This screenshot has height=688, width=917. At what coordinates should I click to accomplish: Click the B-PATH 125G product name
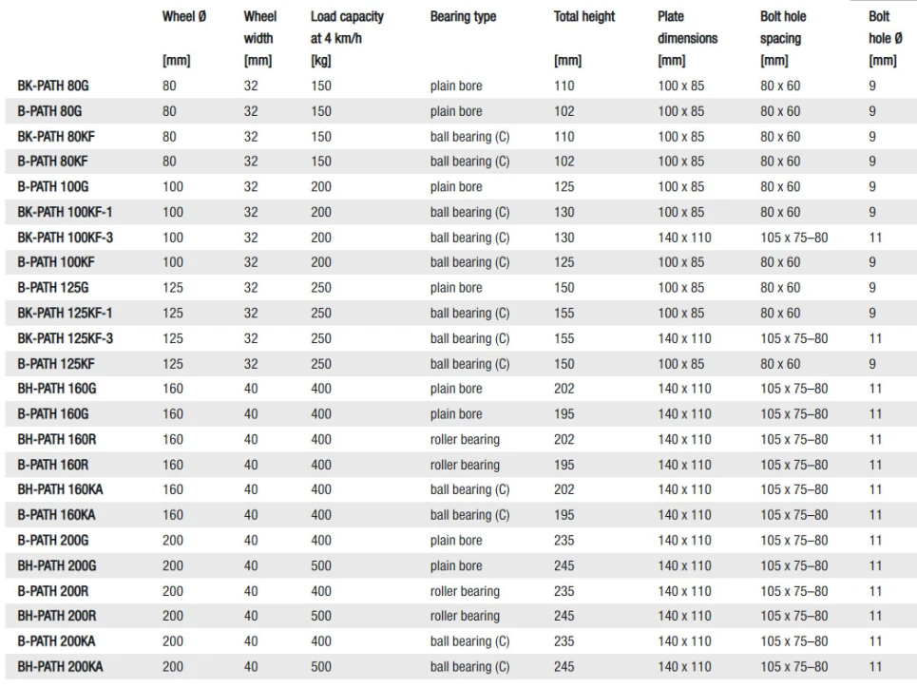point(53,287)
